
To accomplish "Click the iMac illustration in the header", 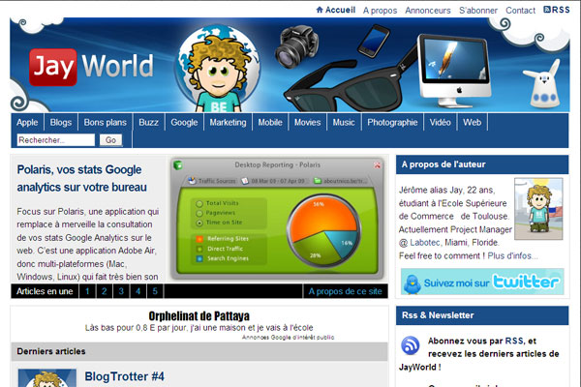I will click(455, 71).
